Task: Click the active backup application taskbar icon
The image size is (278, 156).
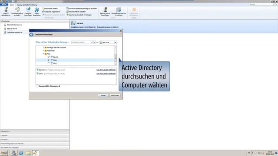Action: 36,153
